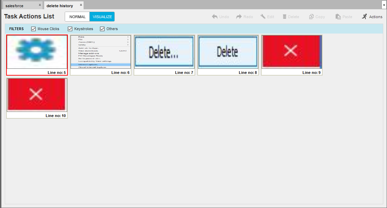Image resolution: width=387 pixels, height=208 pixels.
Task: Click the Undo text label
Action: coord(224,17)
